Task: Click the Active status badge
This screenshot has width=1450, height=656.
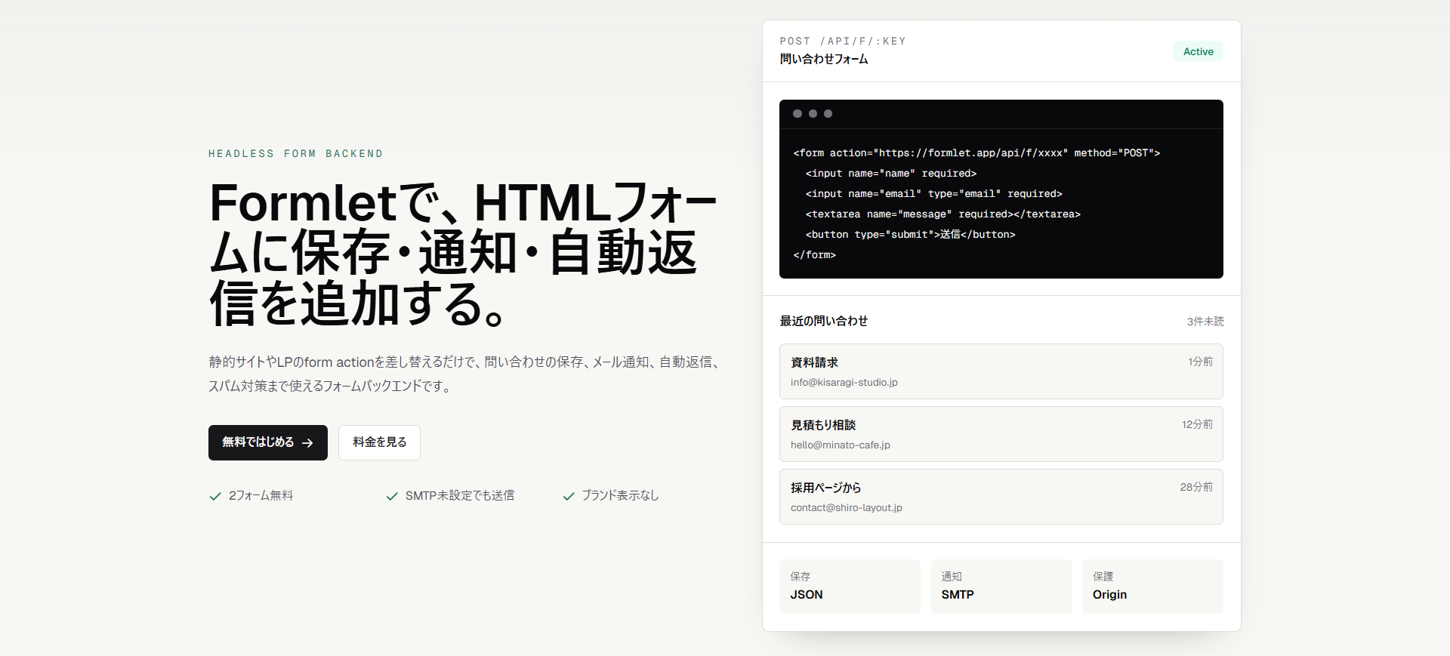Action: (1198, 51)
